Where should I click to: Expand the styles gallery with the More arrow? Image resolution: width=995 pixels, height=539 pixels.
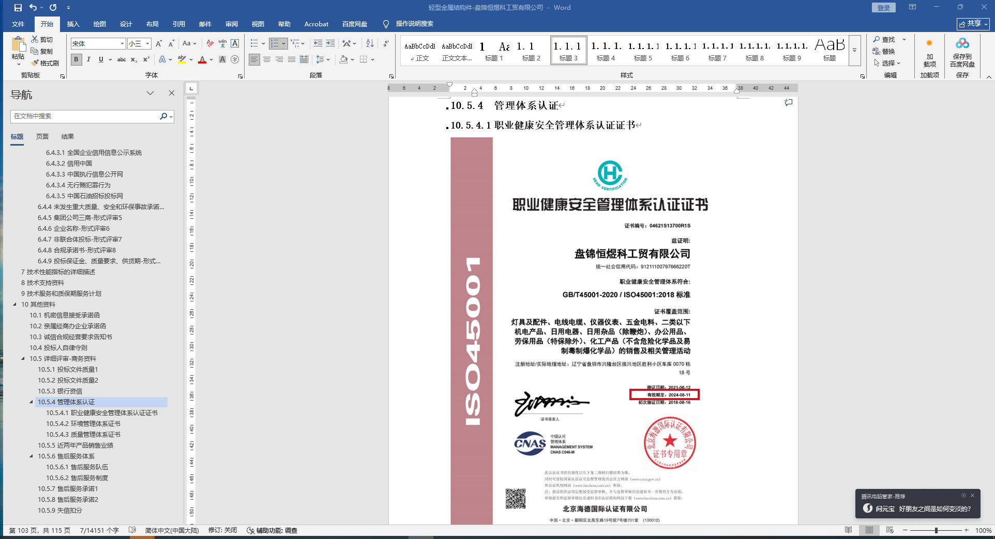(855, 51)
